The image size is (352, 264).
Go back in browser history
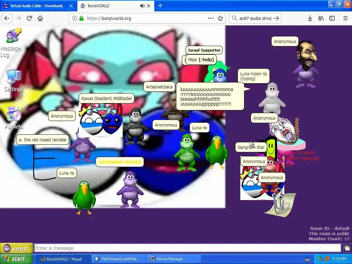coord(7,19)
